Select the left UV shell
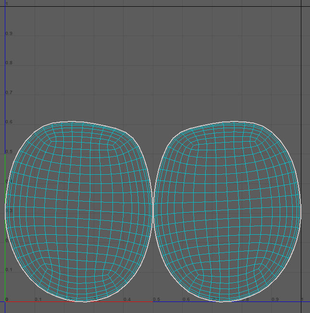Viewport: 310px width, 313px height. pos(79,211)
